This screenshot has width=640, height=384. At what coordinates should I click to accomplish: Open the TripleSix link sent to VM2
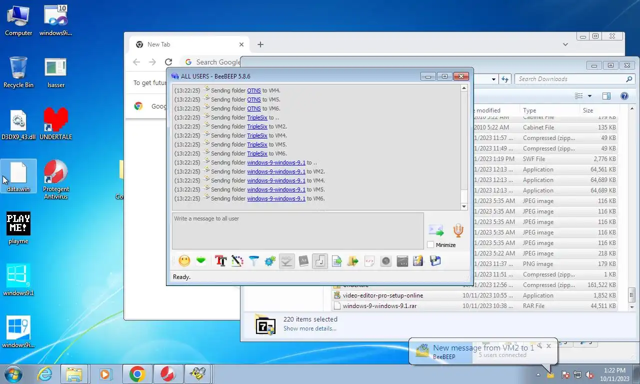[257, 126]
